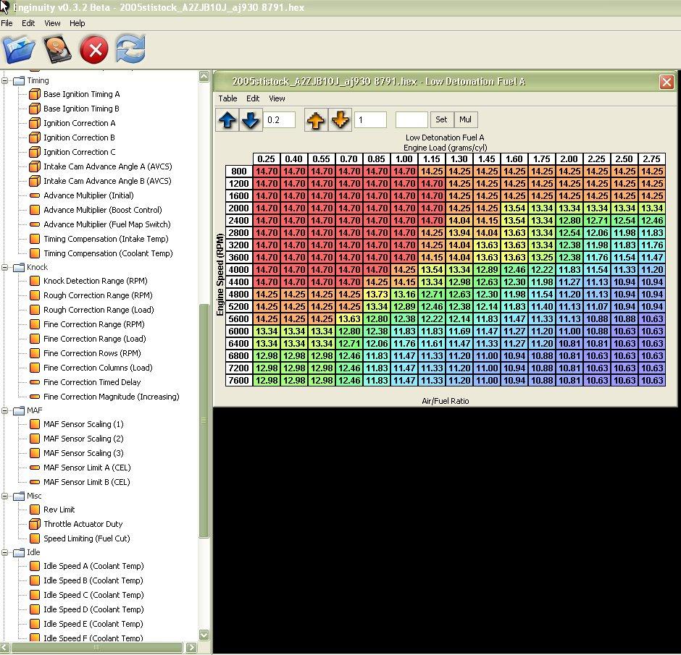Open Base Ignition Timing A table

[x=81, y=94]
